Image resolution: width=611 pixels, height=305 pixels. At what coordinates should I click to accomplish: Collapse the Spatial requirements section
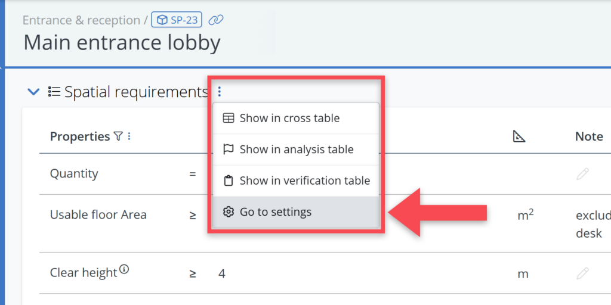point(34,92)
